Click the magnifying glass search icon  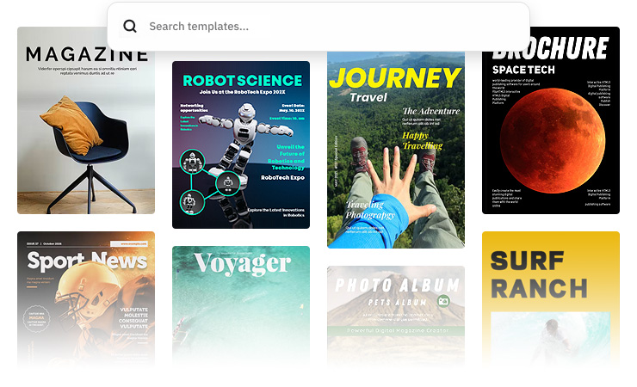point(130,27)
